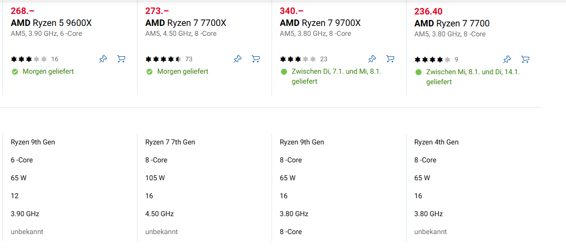Click the Morgen geliefert status under Ryzen 7 7700X

pyautogui.click(x=182, y=72)
